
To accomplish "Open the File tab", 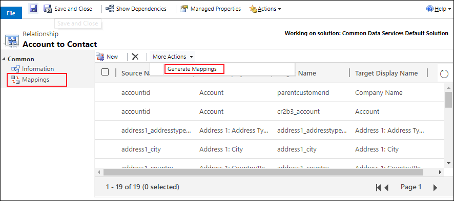I will (x=11, y=13).
